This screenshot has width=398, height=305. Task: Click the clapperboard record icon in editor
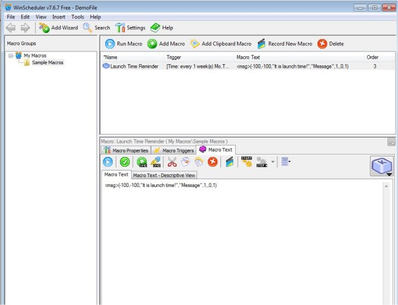point(230,162)
